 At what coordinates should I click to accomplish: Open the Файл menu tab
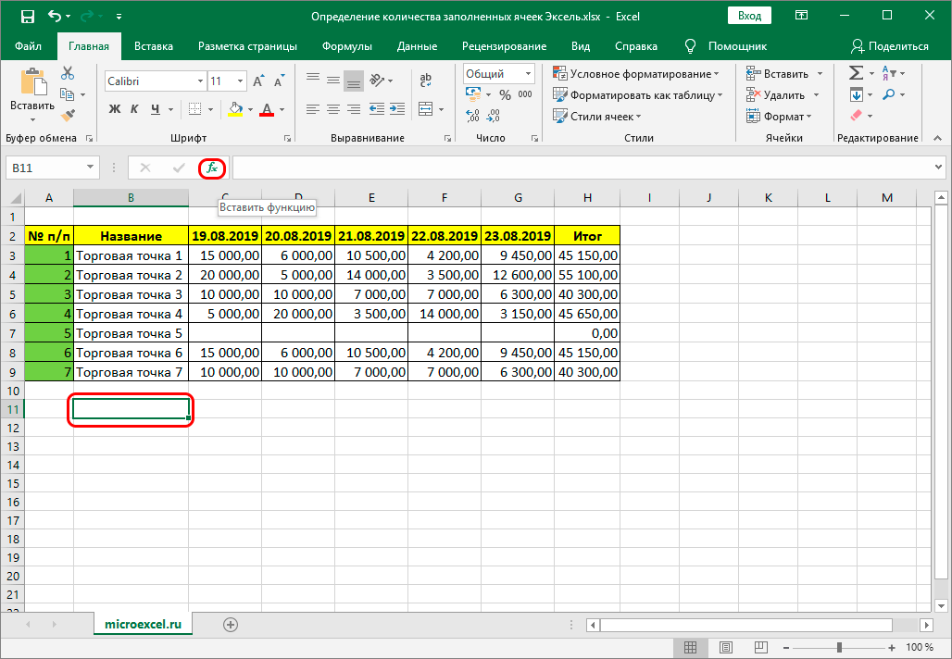(28, 46)
